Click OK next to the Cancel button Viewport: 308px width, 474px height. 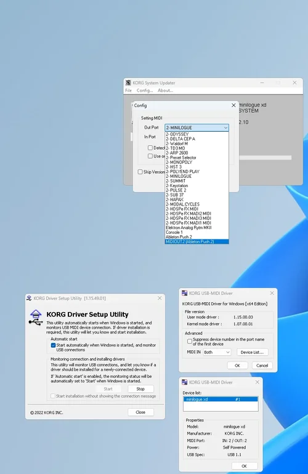(237, 366)
